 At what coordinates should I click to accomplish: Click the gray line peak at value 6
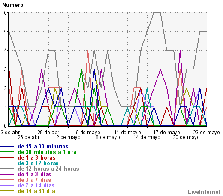pos(157,12)
